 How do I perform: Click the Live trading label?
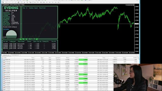point(6,29)
